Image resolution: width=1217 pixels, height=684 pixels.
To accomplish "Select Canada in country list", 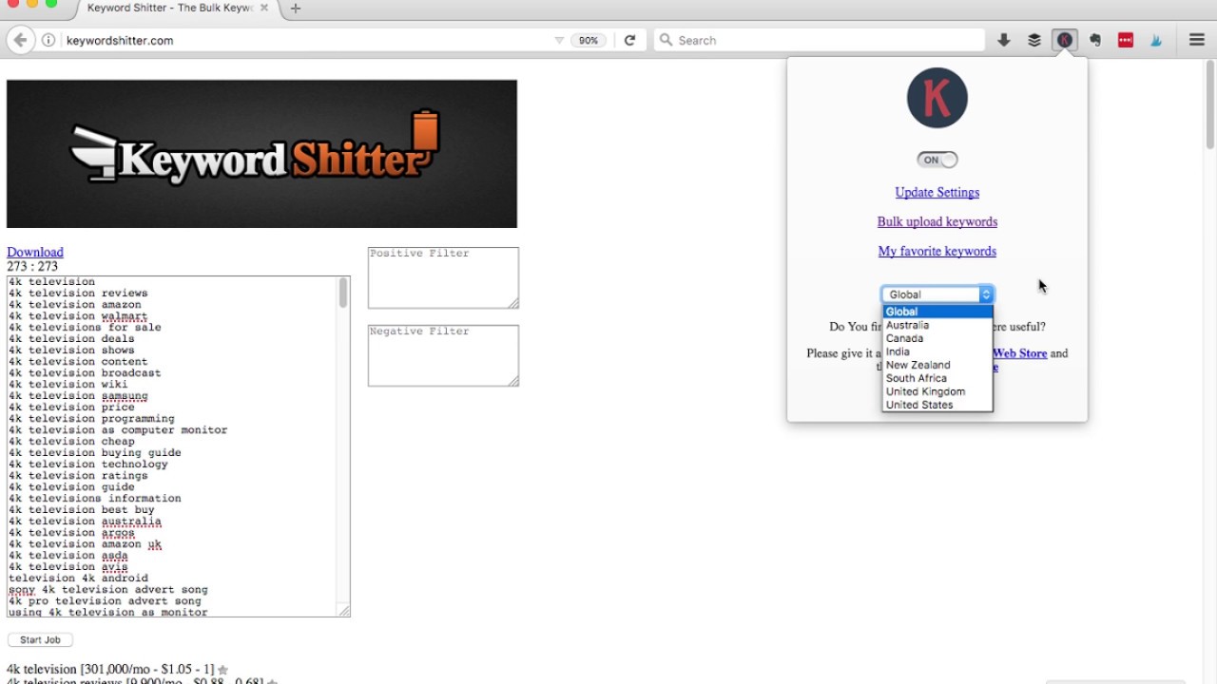I will pyautogui.click(x=937, y=338).
